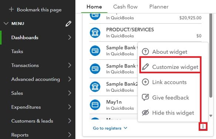Select the Sample Bank2 account name
Viewport: 216px width, 139px height.
coord(122,84)
